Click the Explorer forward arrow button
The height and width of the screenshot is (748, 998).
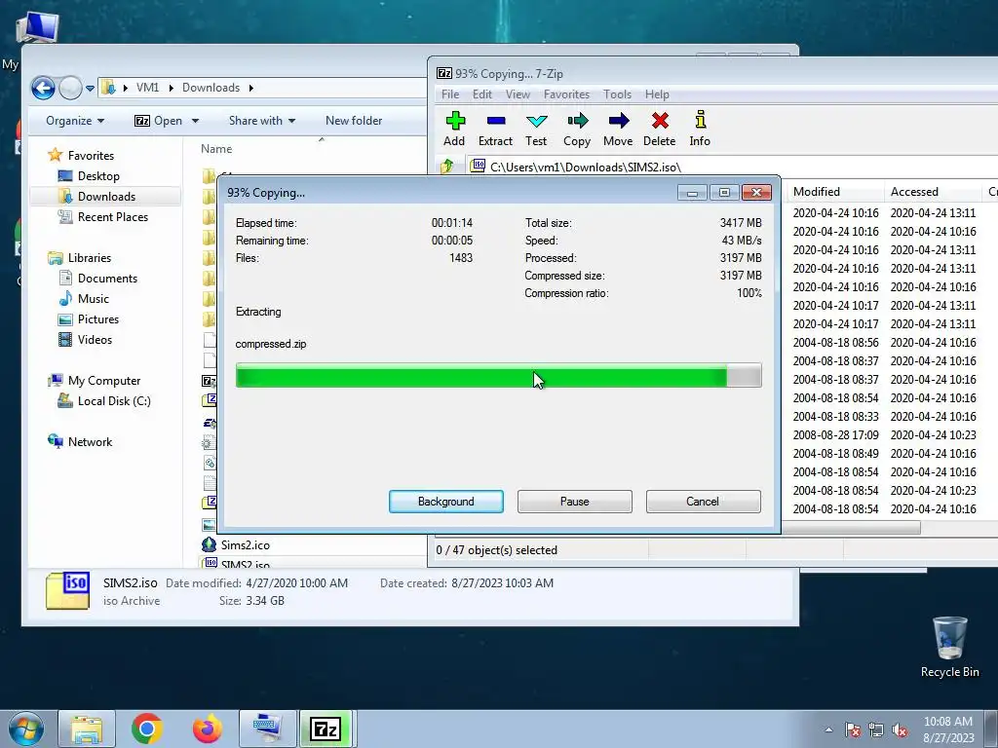pyautogui.click(x=70, y=88)
